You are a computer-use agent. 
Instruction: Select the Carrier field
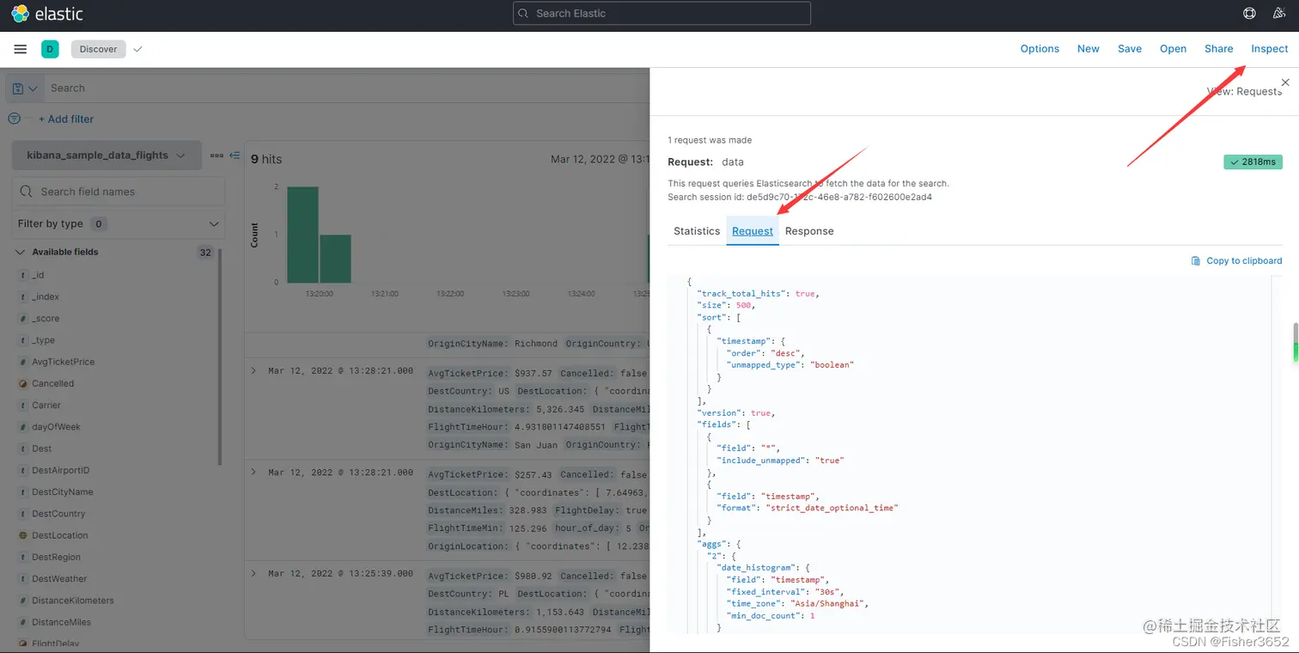click(46, 406)
